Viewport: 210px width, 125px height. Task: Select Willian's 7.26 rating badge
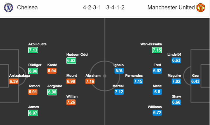[72, 102]
